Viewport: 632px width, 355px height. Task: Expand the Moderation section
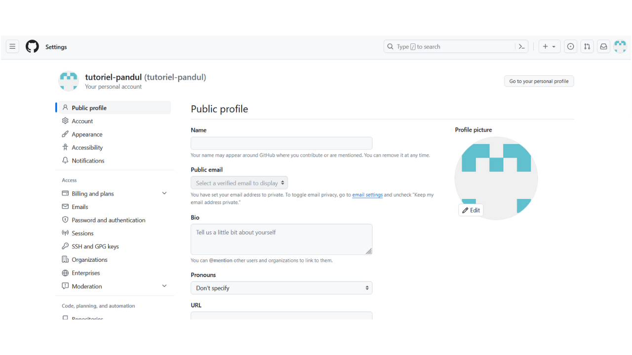point(164,286)
